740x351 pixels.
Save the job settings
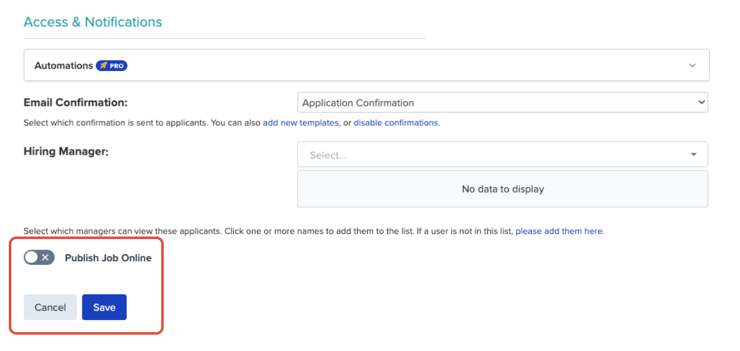click(105, 307)
